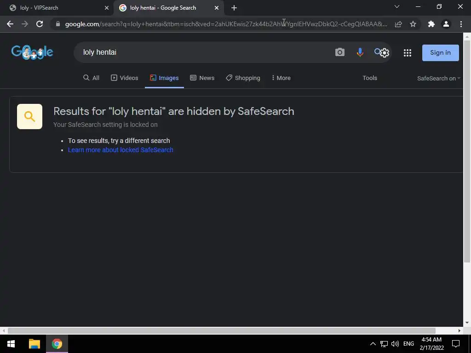The width and height of the screenshot is (471, 353).
Task: Close the active Google Search tab
Action: point(217,8)
